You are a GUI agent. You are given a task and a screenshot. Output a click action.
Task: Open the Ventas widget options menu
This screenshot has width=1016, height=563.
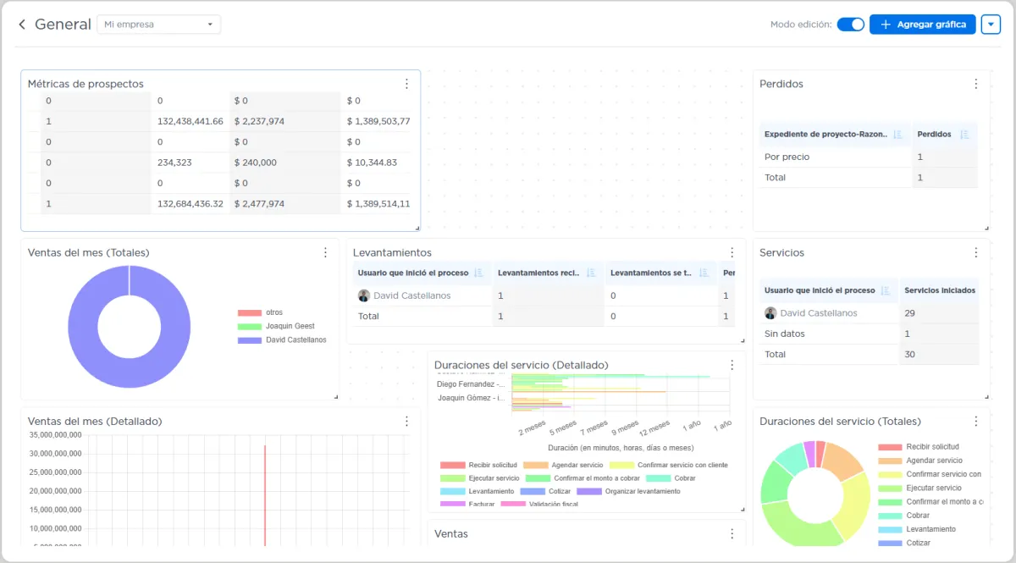(x=732, y=533)
